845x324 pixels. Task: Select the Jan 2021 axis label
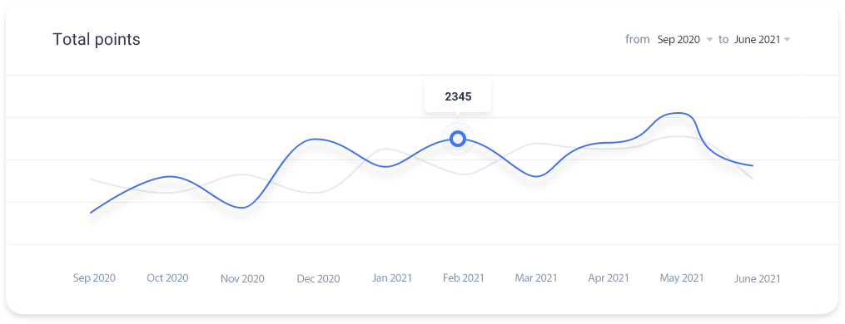[392, 278]
